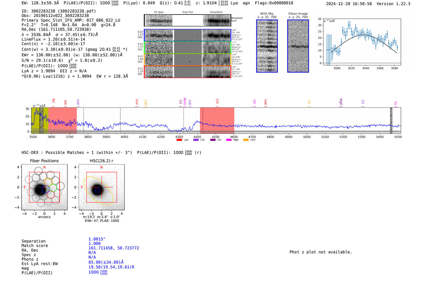This screenshot has height=294, width=432.
Task: Select the SiII line marker on spectrum
Action: pos(65,102)
